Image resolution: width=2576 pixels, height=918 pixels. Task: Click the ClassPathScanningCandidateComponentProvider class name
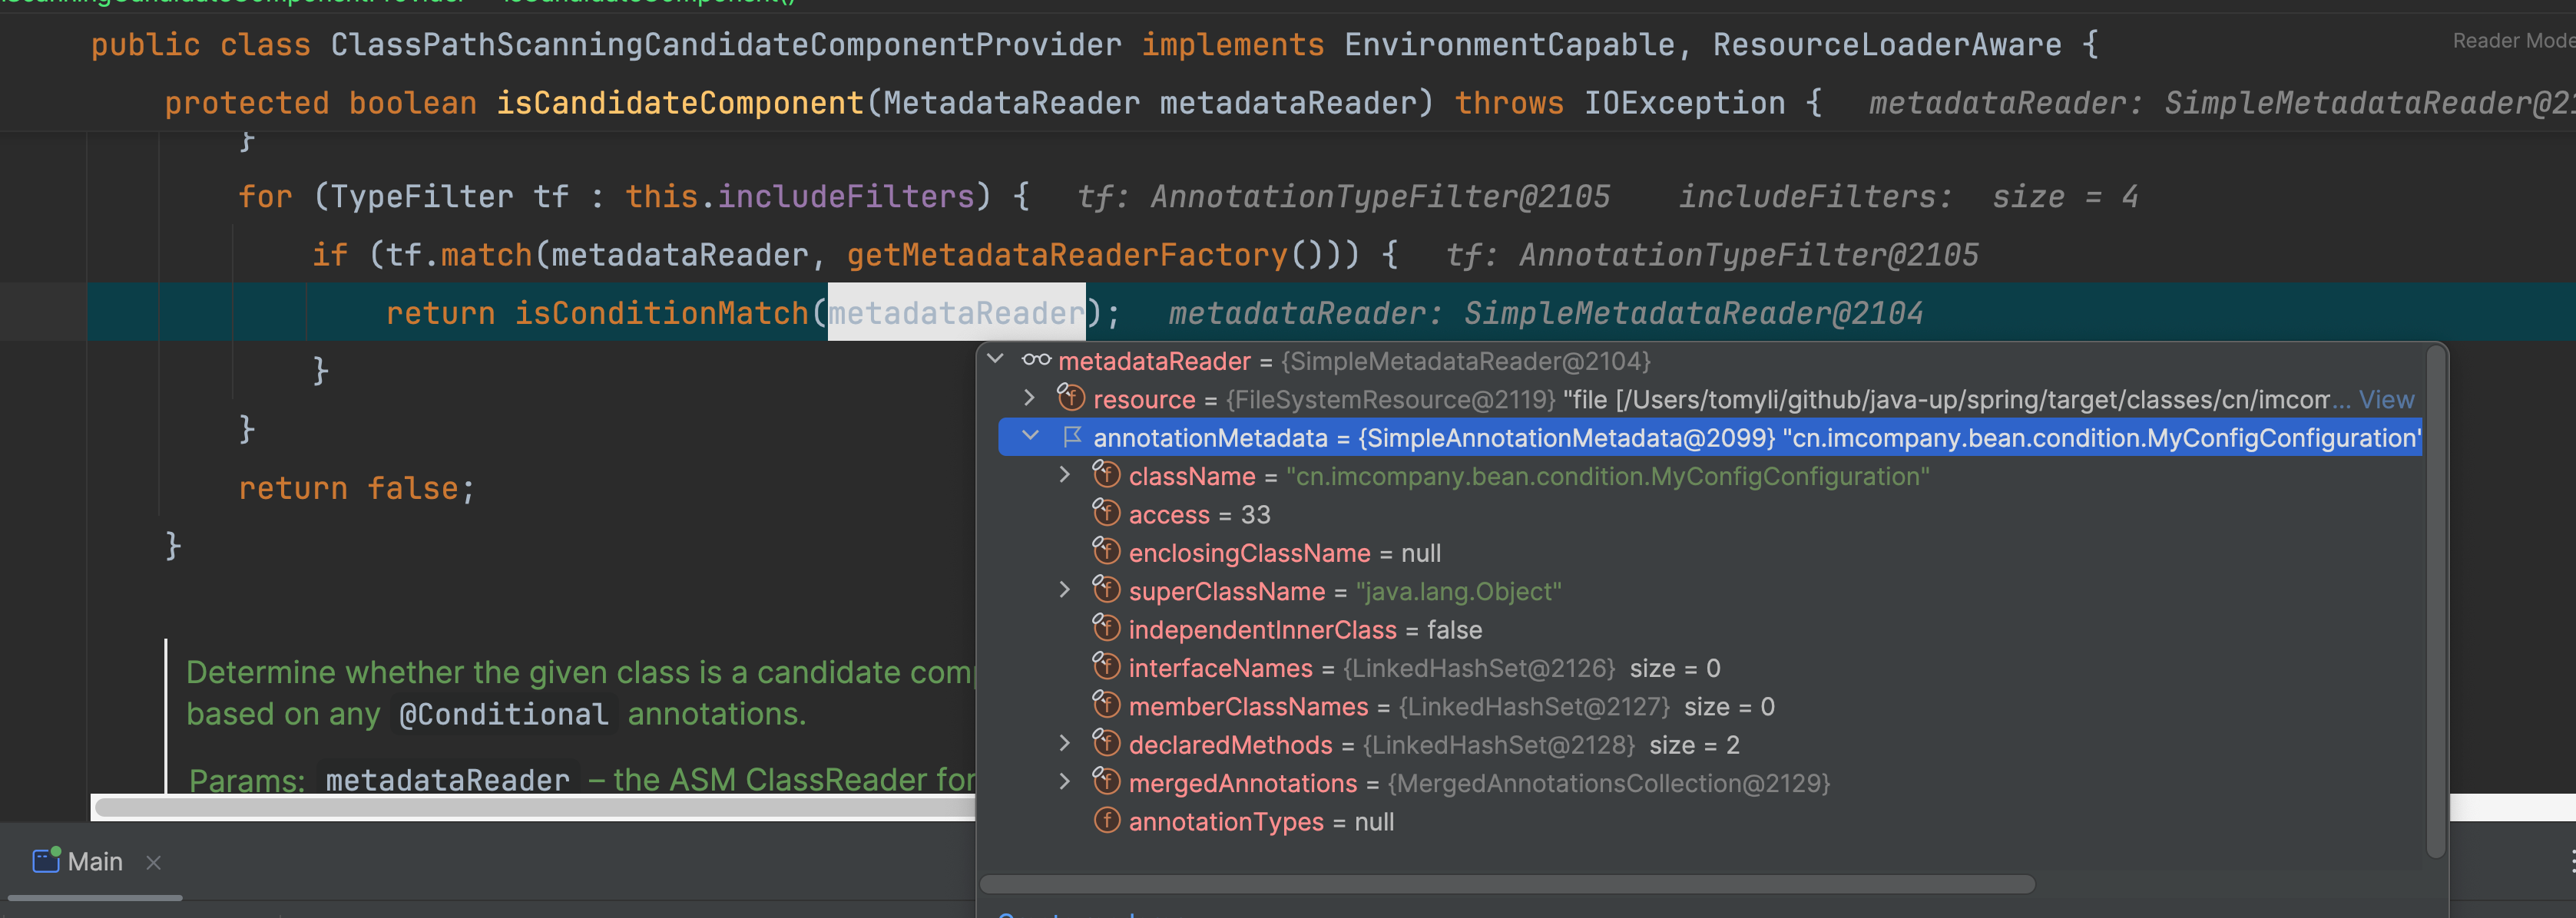point(726,45)
